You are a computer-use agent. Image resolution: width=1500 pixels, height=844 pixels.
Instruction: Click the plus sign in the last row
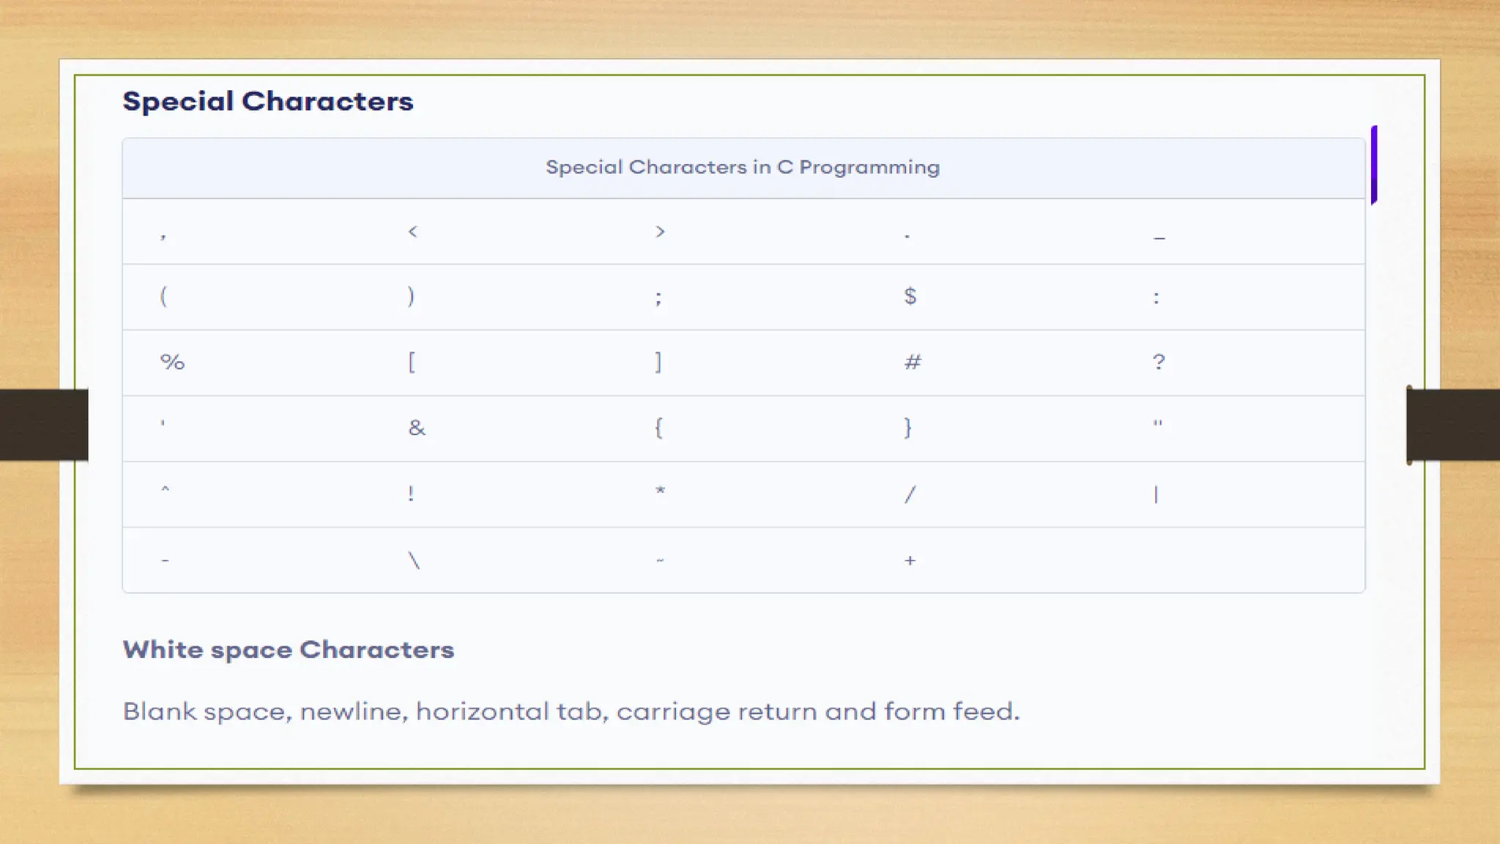tap(910, 560)
